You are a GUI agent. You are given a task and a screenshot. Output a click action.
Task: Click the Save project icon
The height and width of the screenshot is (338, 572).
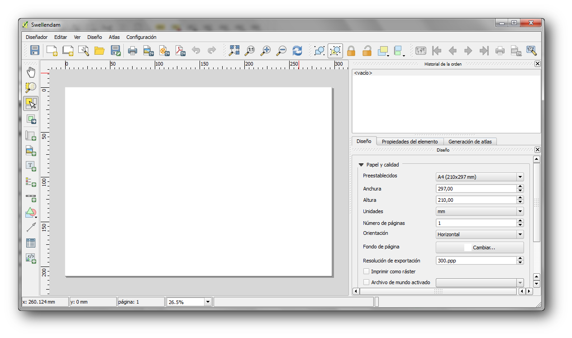pos(35,50)
